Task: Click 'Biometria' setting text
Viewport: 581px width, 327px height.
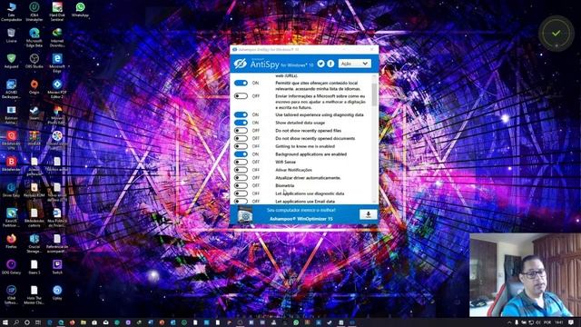Action: (284, 185)
